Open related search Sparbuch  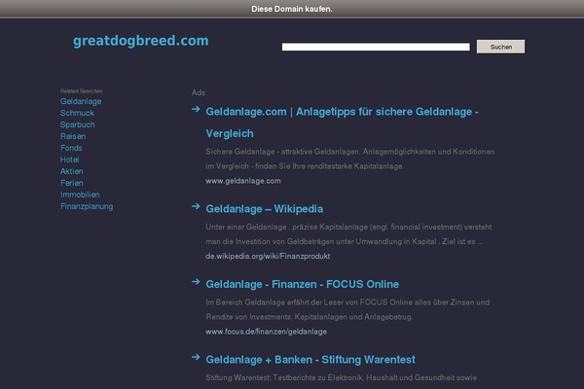click(78, 124)
